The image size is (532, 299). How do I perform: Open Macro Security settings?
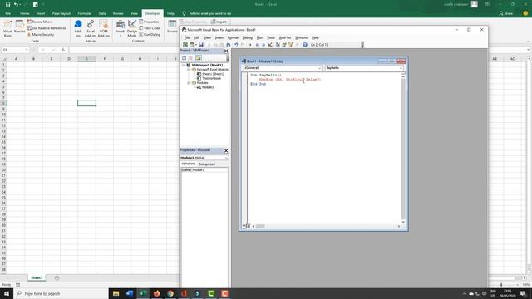click(41, 35)
